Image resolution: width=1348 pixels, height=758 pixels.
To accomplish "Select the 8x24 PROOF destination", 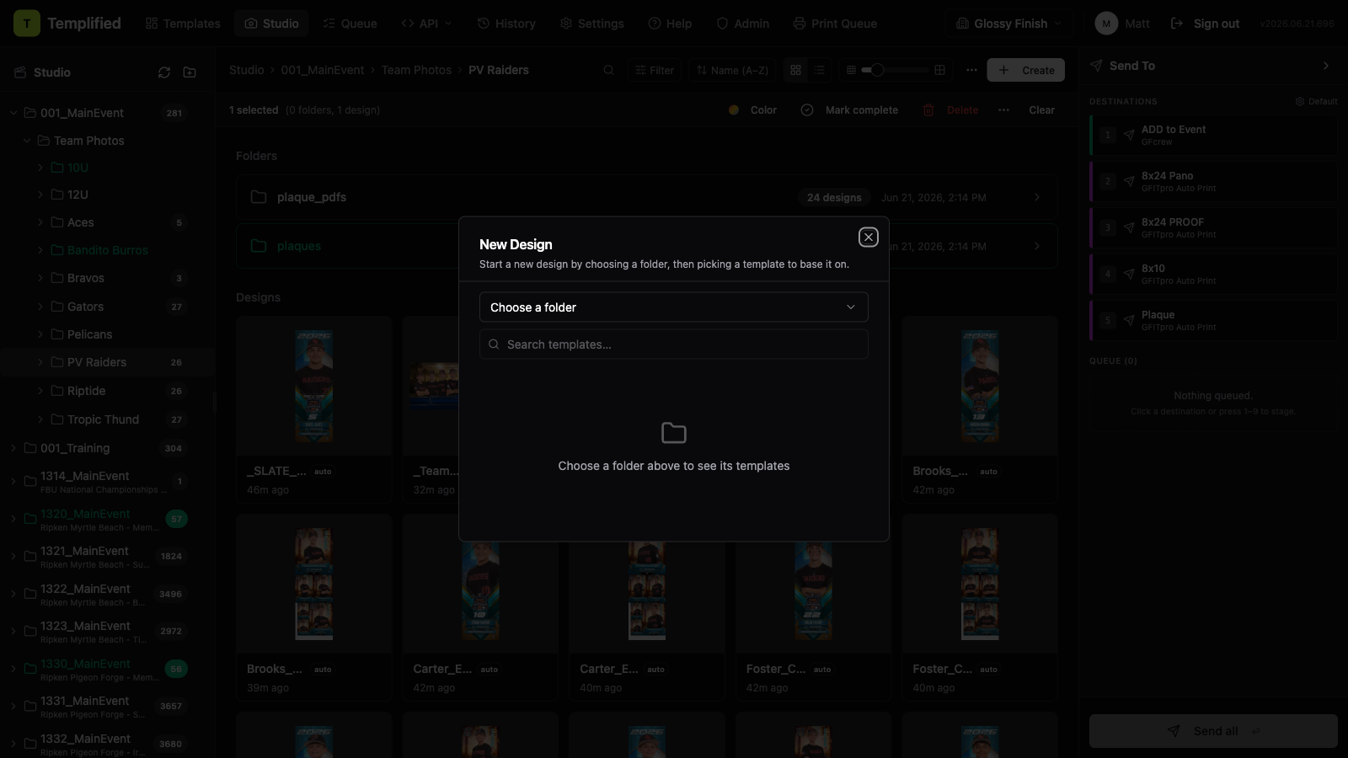I will [x=1213, y=227].
